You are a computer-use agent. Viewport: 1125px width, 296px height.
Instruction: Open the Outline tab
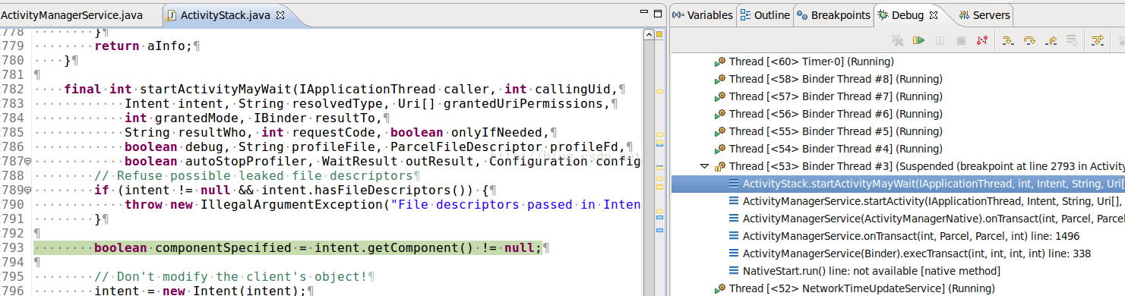click(x=765, y=15)
